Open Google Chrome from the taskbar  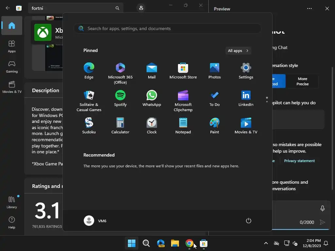point(189,243)
